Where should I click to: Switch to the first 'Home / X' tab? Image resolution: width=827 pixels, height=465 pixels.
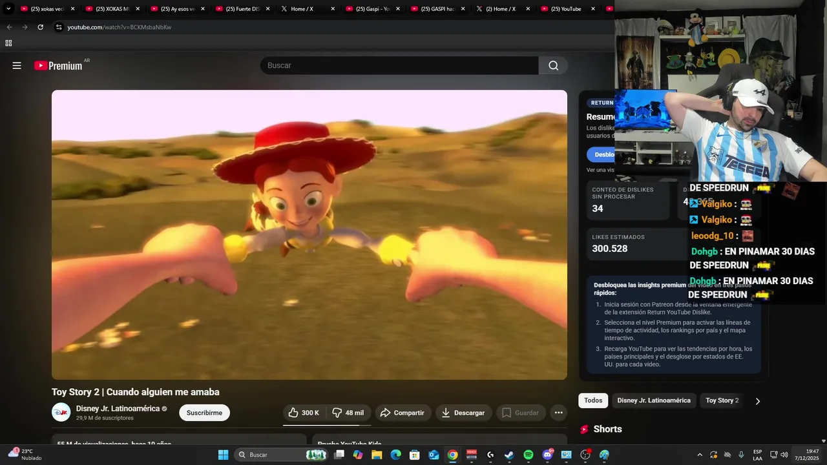click(308, 9)
